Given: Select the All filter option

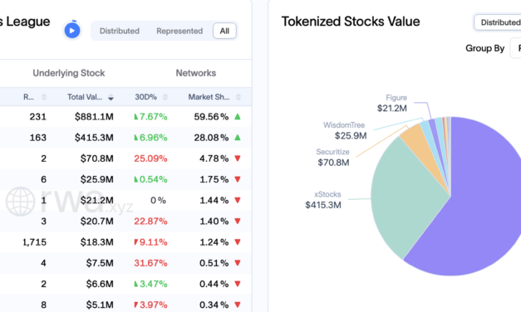Looking at the screenshot, I should pyautogui.click(x=224, y=31).
